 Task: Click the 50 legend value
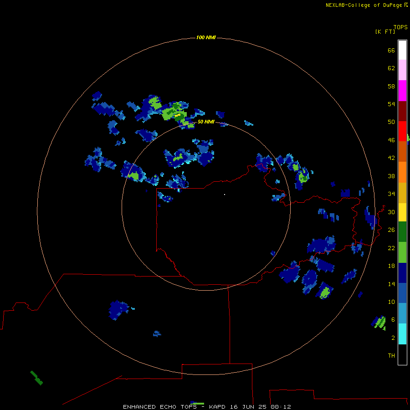[391, 122]
